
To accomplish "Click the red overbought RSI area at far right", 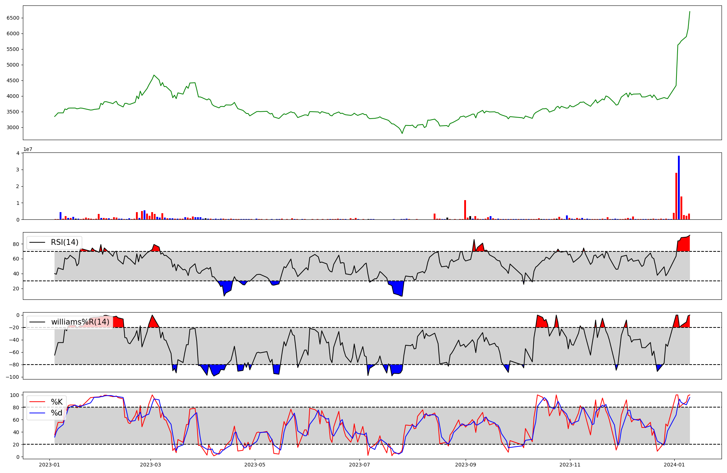I will click(x=684, y=244).
